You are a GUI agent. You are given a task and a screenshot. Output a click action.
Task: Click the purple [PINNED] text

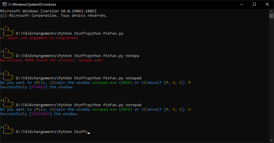38,87
